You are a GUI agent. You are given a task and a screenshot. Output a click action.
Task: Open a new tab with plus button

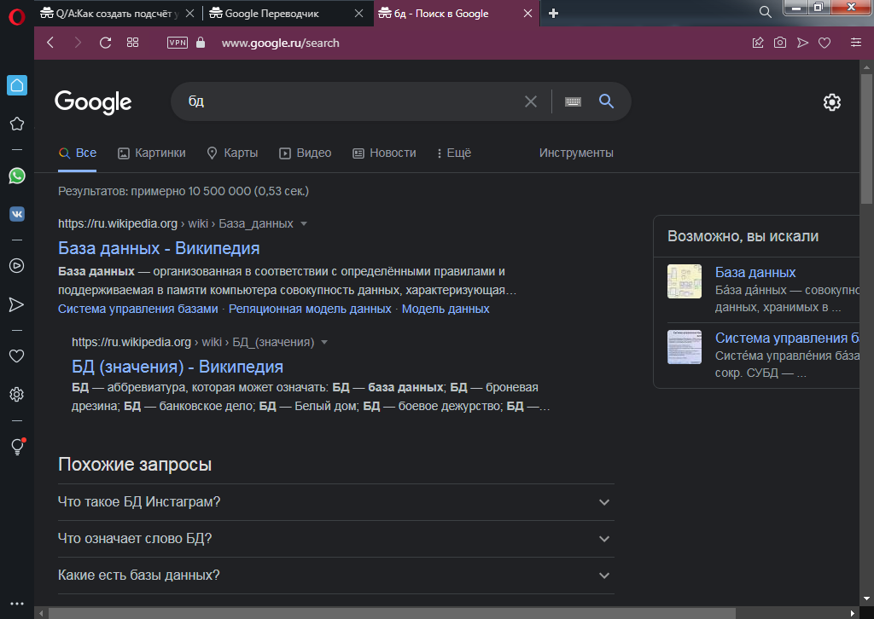coord(553,14)
